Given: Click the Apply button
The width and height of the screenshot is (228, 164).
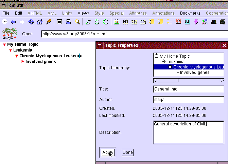Looking at the screenshot, I should [x=107, y=152].
